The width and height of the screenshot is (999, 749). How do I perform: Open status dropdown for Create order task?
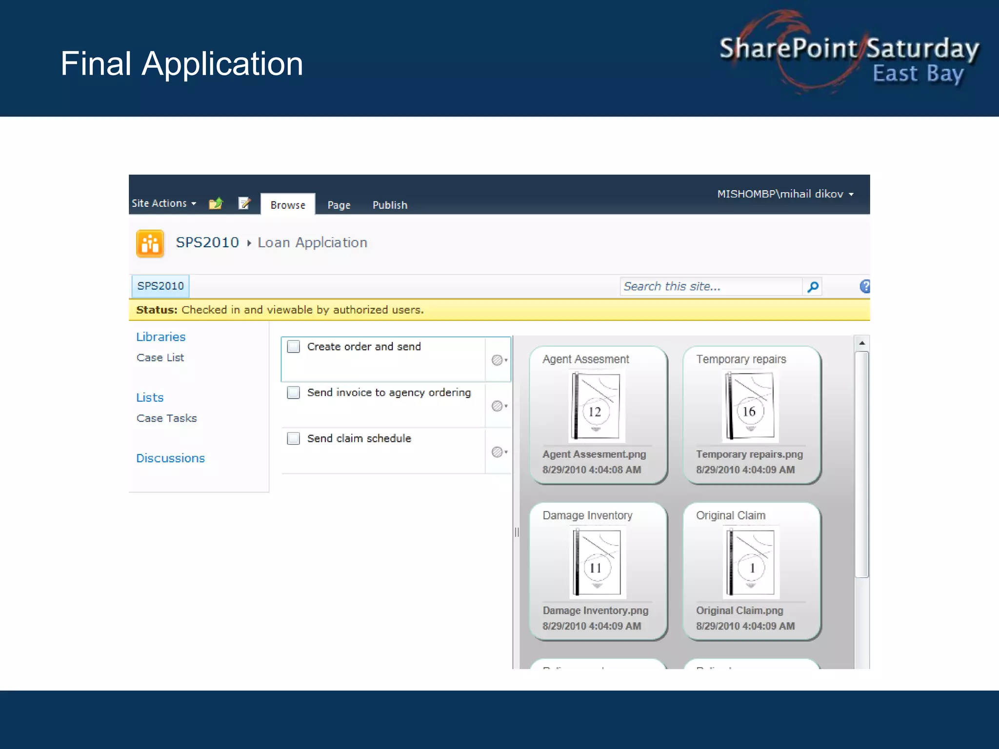click(499, 360)
